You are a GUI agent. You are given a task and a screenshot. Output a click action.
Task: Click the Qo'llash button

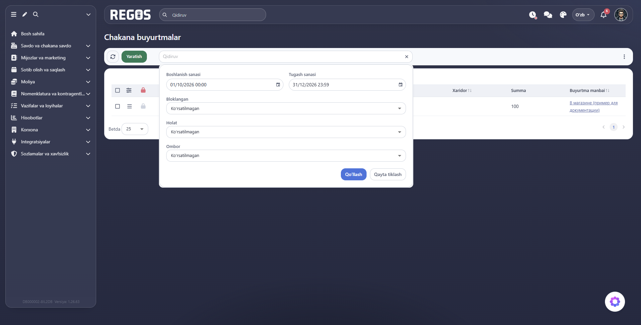[x=354, y=174]
